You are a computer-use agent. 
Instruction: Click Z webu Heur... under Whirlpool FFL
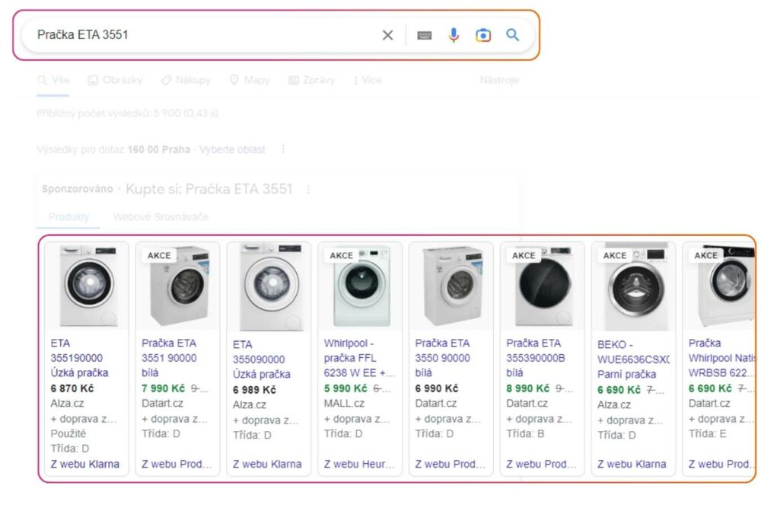click(359, 464)
